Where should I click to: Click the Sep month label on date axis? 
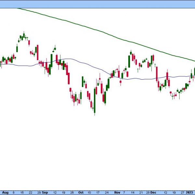point(45,192)
